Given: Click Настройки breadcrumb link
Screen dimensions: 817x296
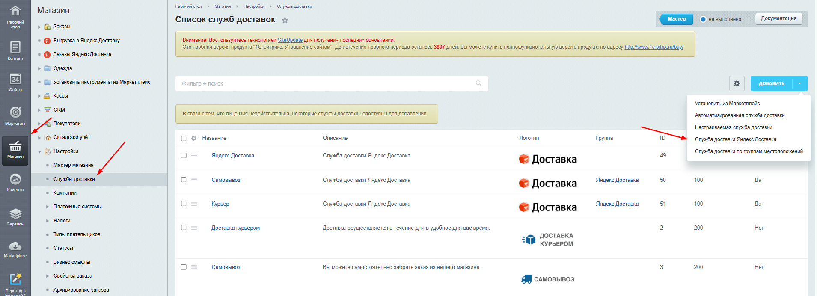Looking at the screenshot, I should pyautogui.click(x=254, y=6).
